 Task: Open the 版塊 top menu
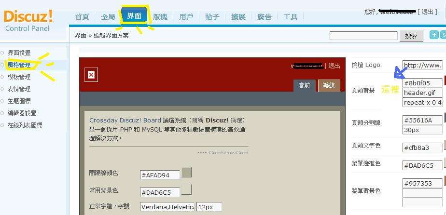(160, 17)
